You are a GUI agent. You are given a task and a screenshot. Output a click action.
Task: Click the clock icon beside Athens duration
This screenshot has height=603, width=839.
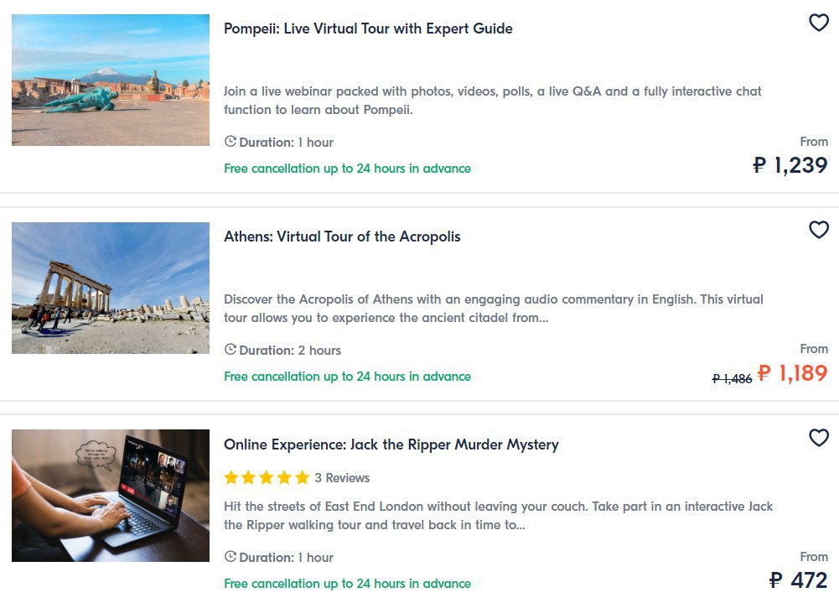pyautogui.click(x=230, y=350)
